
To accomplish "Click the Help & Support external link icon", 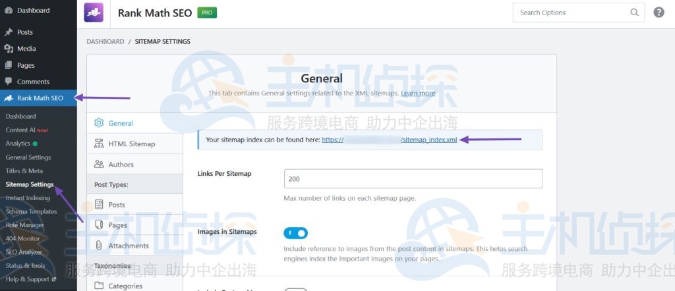I will (x=54, y=279).
